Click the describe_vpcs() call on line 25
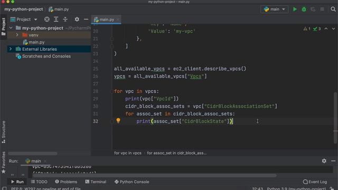338x190 pixels. click(x=225, y=69)
